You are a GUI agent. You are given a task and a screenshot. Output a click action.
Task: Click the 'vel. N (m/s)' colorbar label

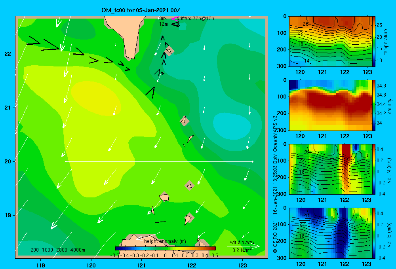[x=389, y=170]
